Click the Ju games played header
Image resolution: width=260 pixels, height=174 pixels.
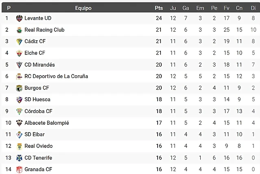coord(173,8)
